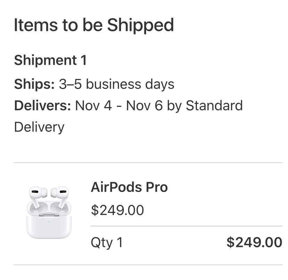Select the Shipment 1 label

pyautogui.click(x=50, y=61)
